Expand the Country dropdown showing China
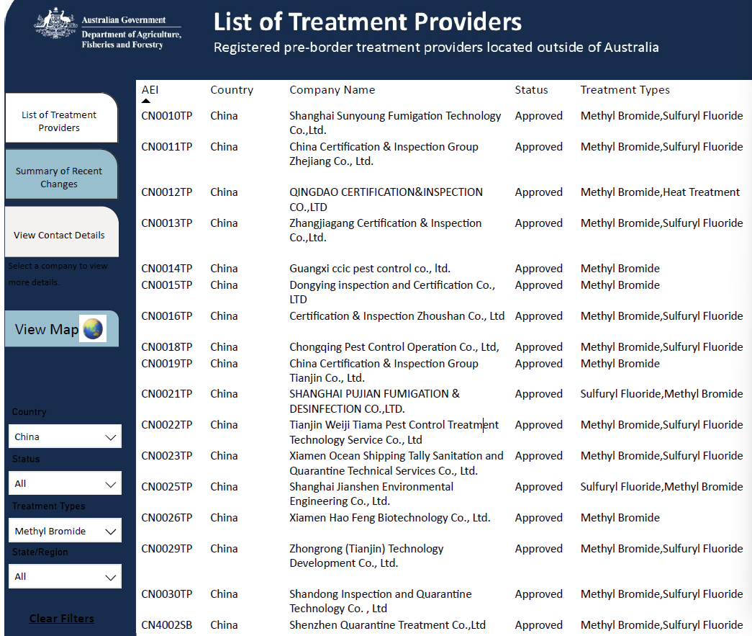 point(65,436)
